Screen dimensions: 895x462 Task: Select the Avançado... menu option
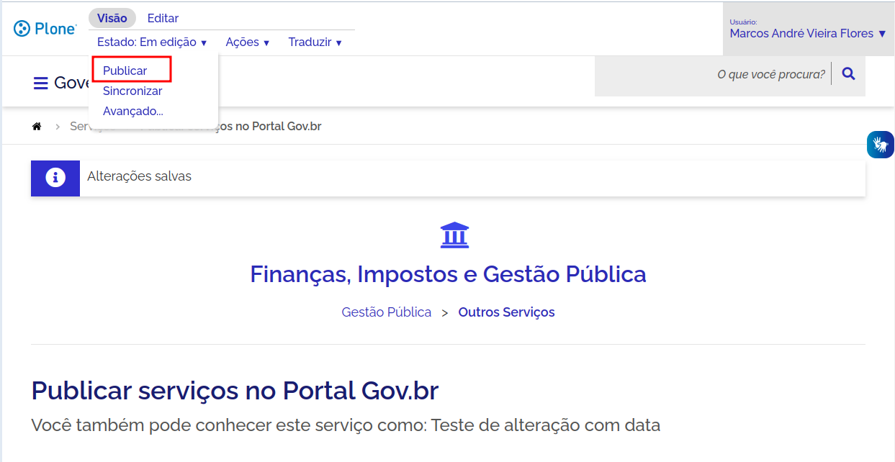click(x=133, y=112)
